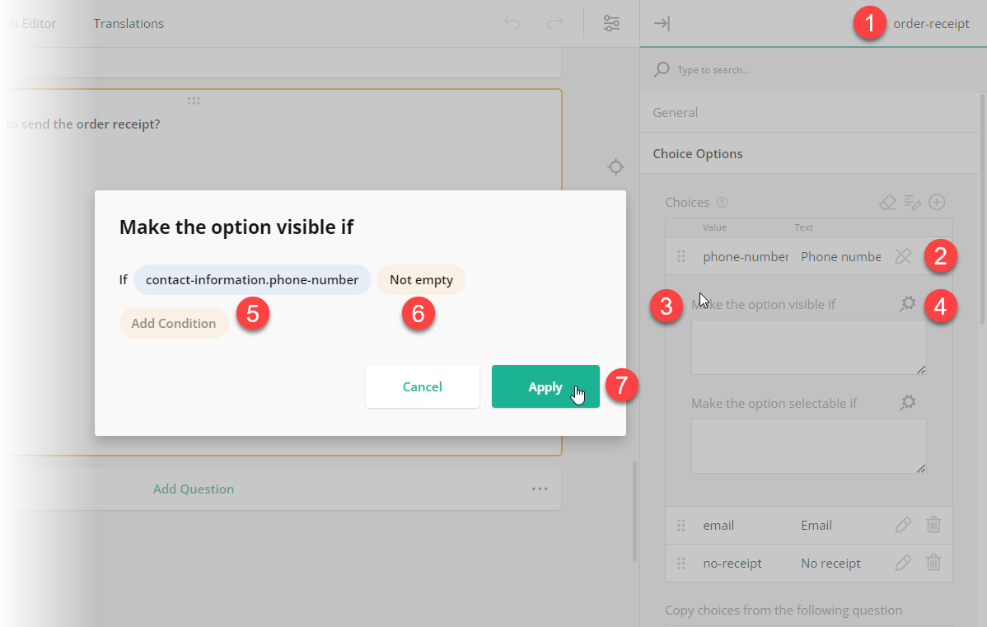Add a new choice using the plus icon
Viewport: 987px width, 627px height.
(x=937, y=202)
